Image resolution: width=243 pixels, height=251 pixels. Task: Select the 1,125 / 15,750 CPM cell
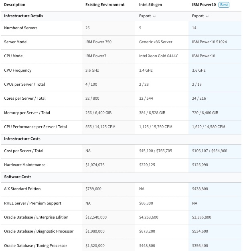point(156,127)
